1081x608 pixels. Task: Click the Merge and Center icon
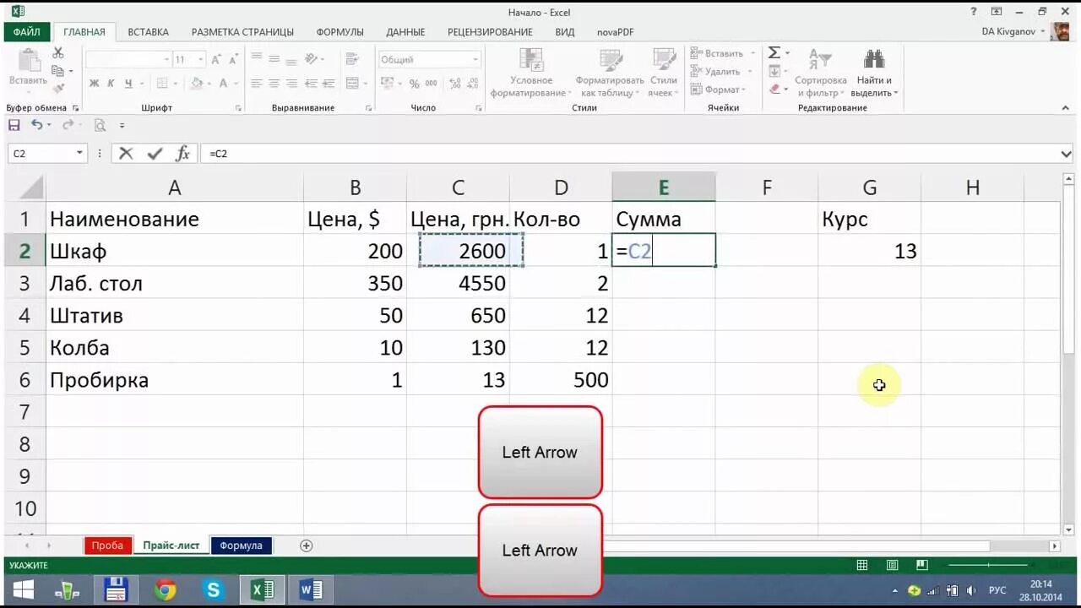(353, 84)
